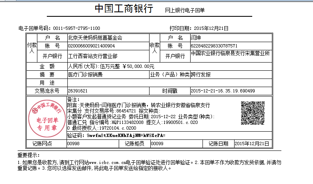Image resolution: width=313 pixels, height=184 pixels.
Task: Click the 重要提示 heading
Action: pyautogui.click(x=28, y=155)
